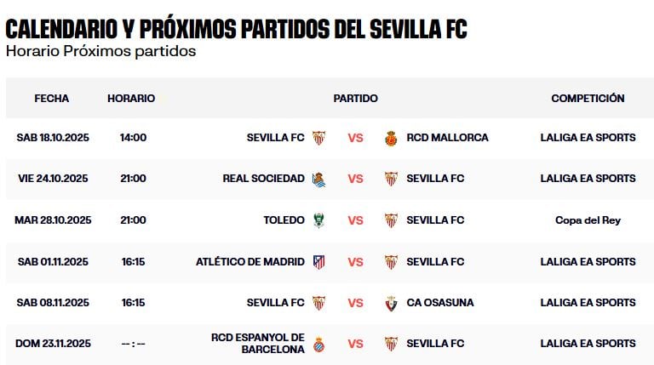Click the RCD Mallorca club crest
This screenshot has width=654, height=365.
pos(391,138)
